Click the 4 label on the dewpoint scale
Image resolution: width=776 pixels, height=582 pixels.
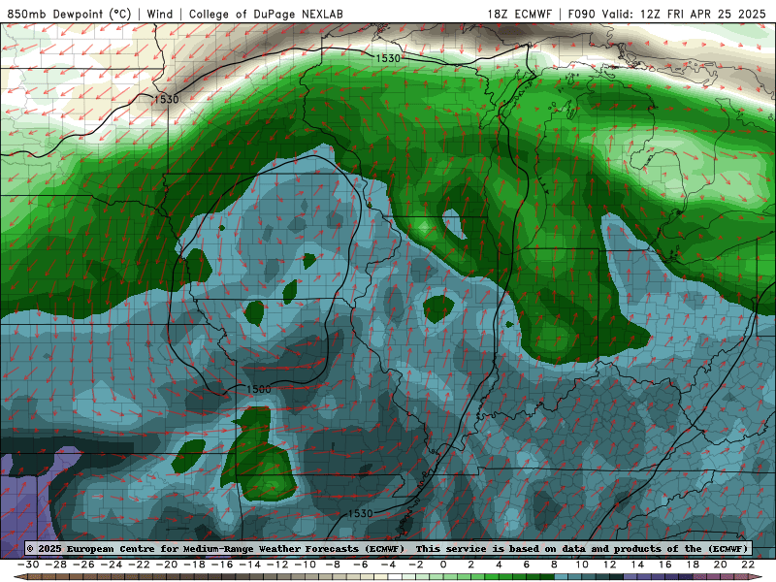coord(499,565)
